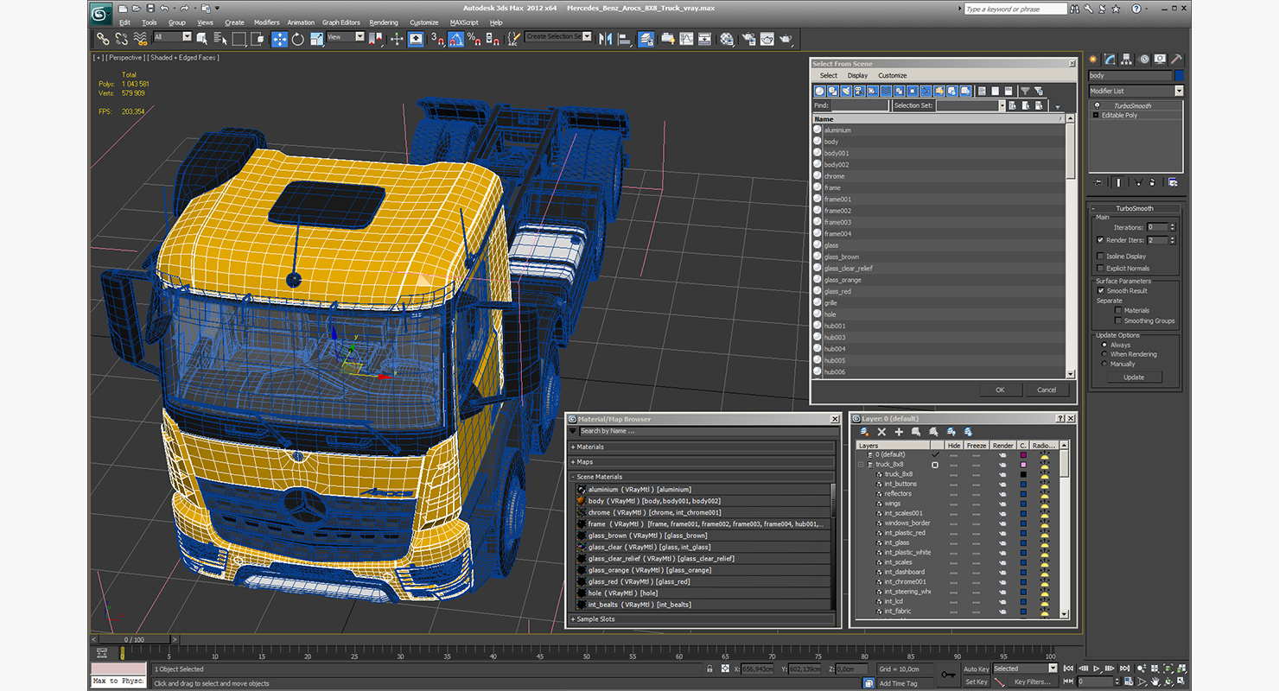Click OK in Select From Scene dialog

tap(1000, 390)
